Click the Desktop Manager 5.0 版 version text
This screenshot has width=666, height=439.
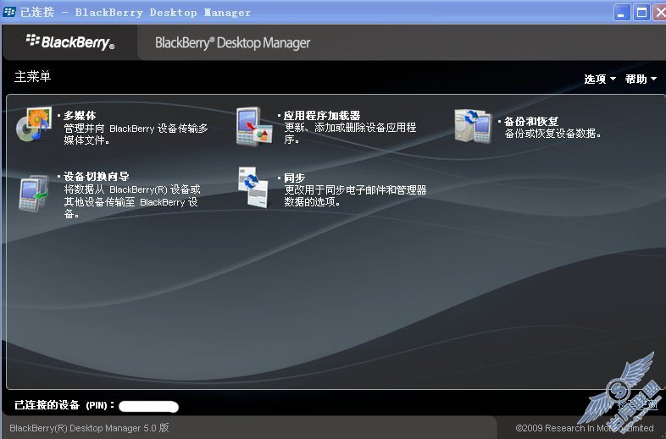click(x=89, y=428)
